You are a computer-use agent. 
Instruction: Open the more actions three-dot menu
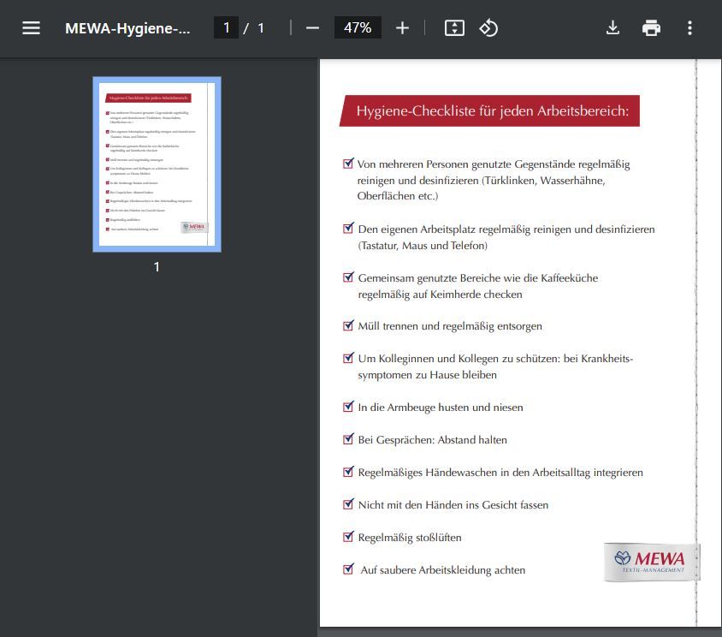pos(689,27)
